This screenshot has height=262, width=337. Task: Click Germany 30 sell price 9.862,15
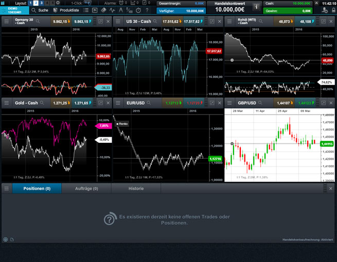click(x=61, y=21)
